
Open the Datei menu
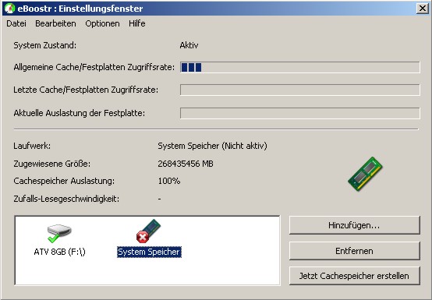pos(16,23)
